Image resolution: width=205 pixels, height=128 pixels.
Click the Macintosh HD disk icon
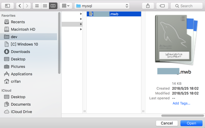click(7, 29)
